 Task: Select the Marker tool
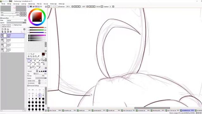click(x=30, y=63)
